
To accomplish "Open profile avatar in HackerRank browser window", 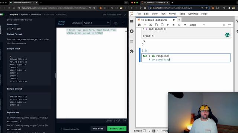I will 121,8.
